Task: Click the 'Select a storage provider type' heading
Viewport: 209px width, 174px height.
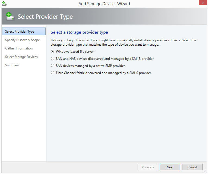Action: (79, 32)
